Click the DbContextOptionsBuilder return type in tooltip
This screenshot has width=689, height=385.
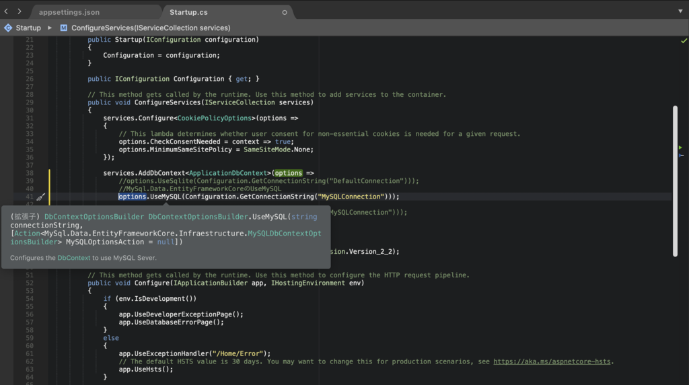point(94,217)
